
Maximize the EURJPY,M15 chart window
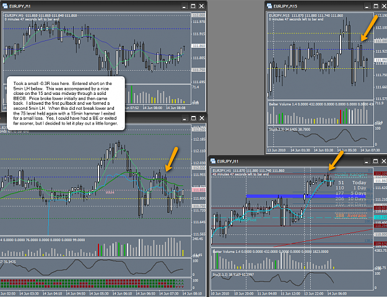[x=376, y=6]
